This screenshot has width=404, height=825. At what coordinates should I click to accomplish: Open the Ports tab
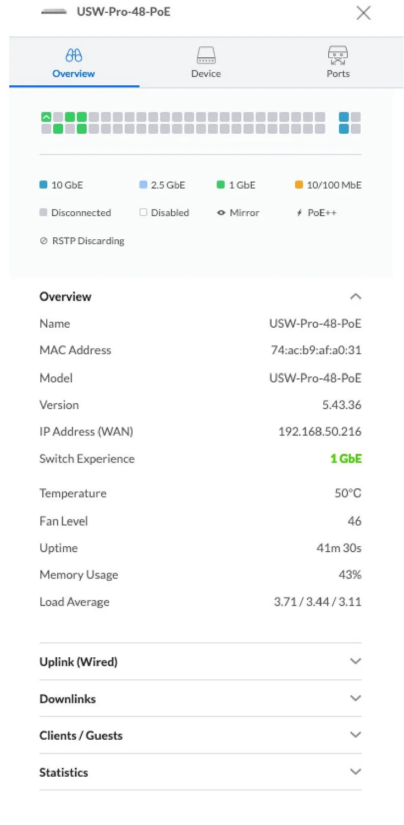[338, 63]
